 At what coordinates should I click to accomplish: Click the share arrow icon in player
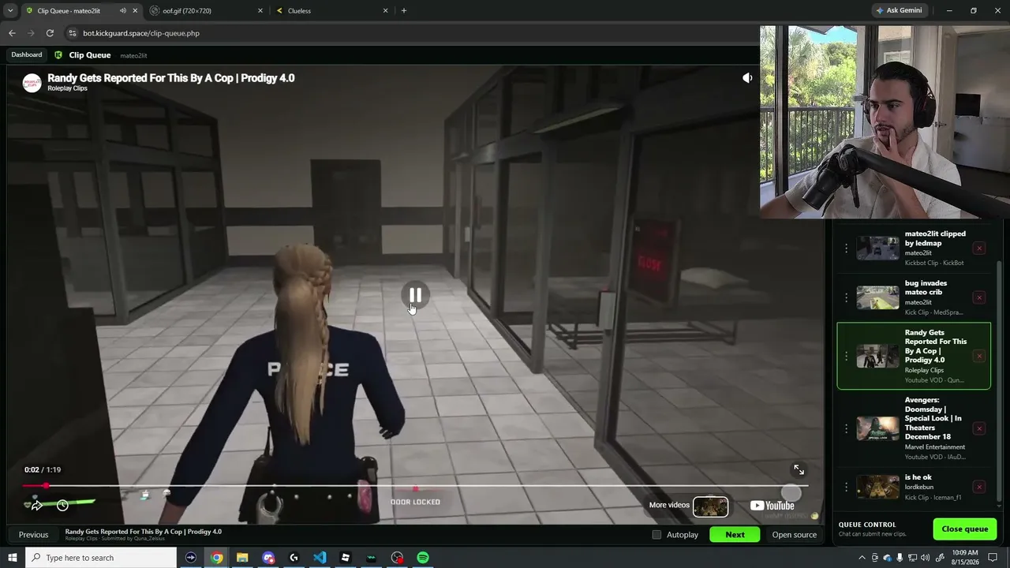pos(36,505)
